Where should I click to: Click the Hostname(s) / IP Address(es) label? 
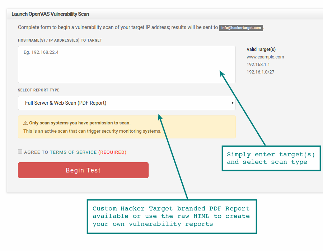(60, 40)
